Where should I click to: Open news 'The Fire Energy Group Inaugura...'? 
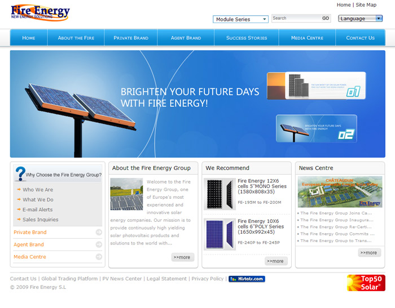point(337,220)
